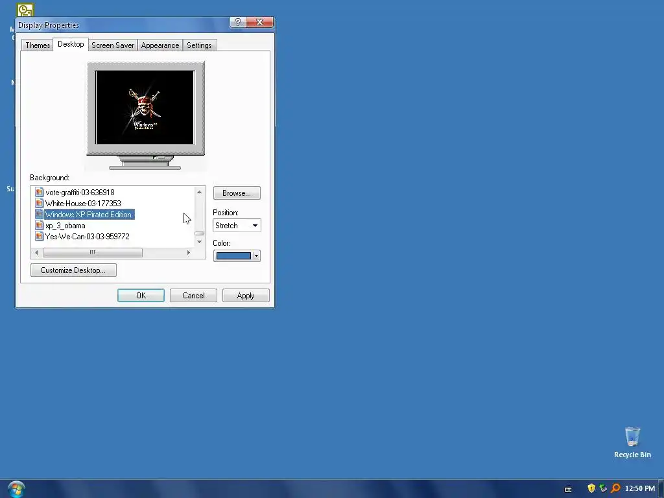Click the background list vertical scroll thumb

tap(199, 233)
